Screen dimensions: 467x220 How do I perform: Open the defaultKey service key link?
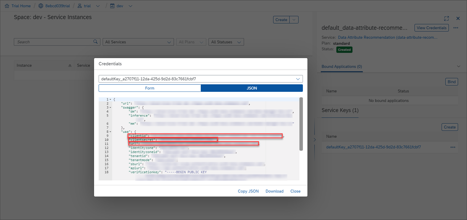[x=374, y=147]
